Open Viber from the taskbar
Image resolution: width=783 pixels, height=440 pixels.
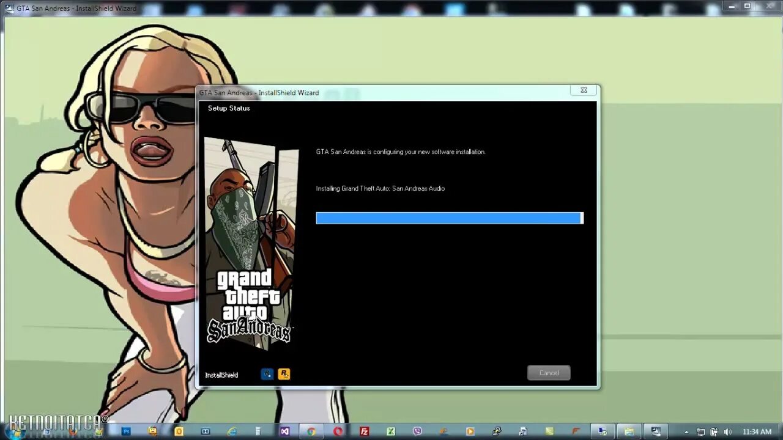(417, 431)
